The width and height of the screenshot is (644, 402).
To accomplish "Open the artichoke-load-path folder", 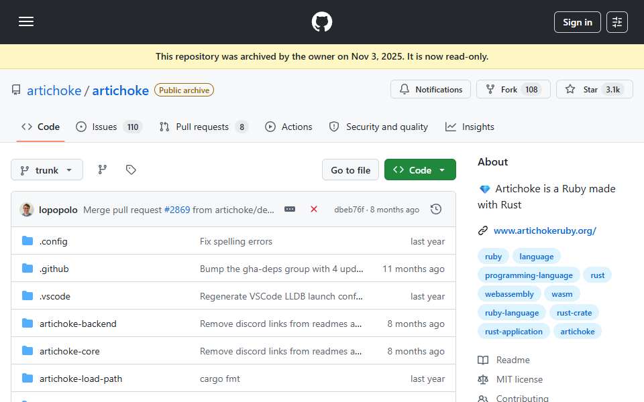I will pyautogui.click(x=80, y=379).
